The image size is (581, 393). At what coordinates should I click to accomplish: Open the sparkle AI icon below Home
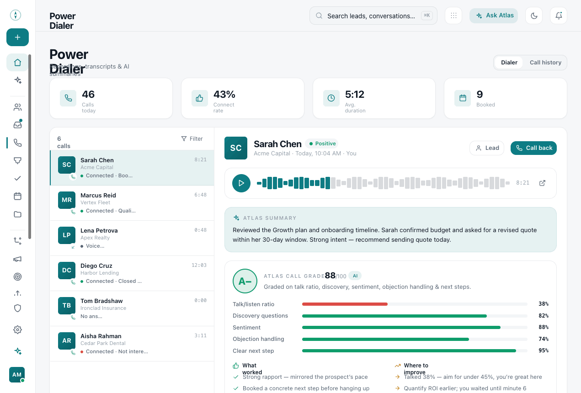pyautogui.click(x=17, y=80)
